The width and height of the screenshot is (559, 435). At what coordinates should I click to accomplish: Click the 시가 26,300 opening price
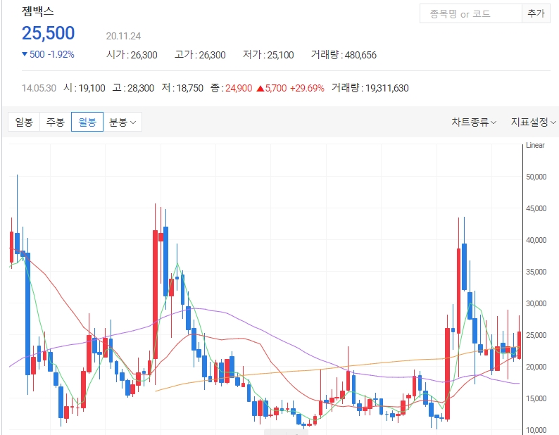pos(132,55)
